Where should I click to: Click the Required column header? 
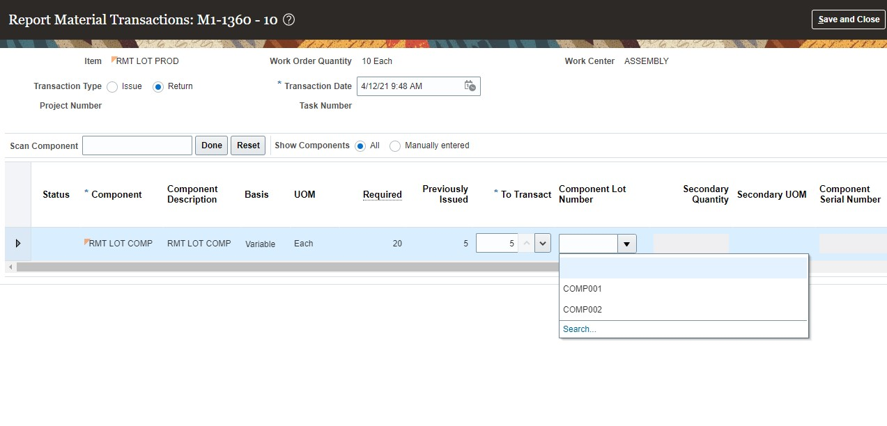[383, 195]
